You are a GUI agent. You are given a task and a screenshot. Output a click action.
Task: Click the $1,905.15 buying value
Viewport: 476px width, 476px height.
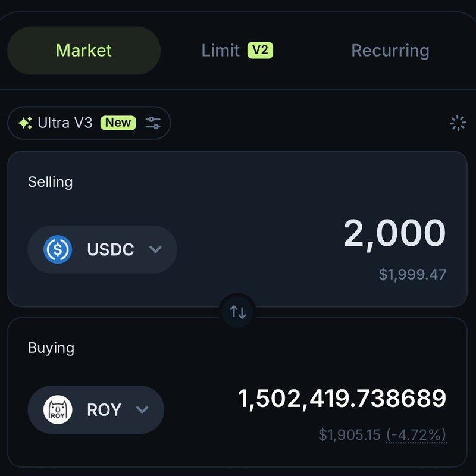pyautogui.click(x=349, y=435)
